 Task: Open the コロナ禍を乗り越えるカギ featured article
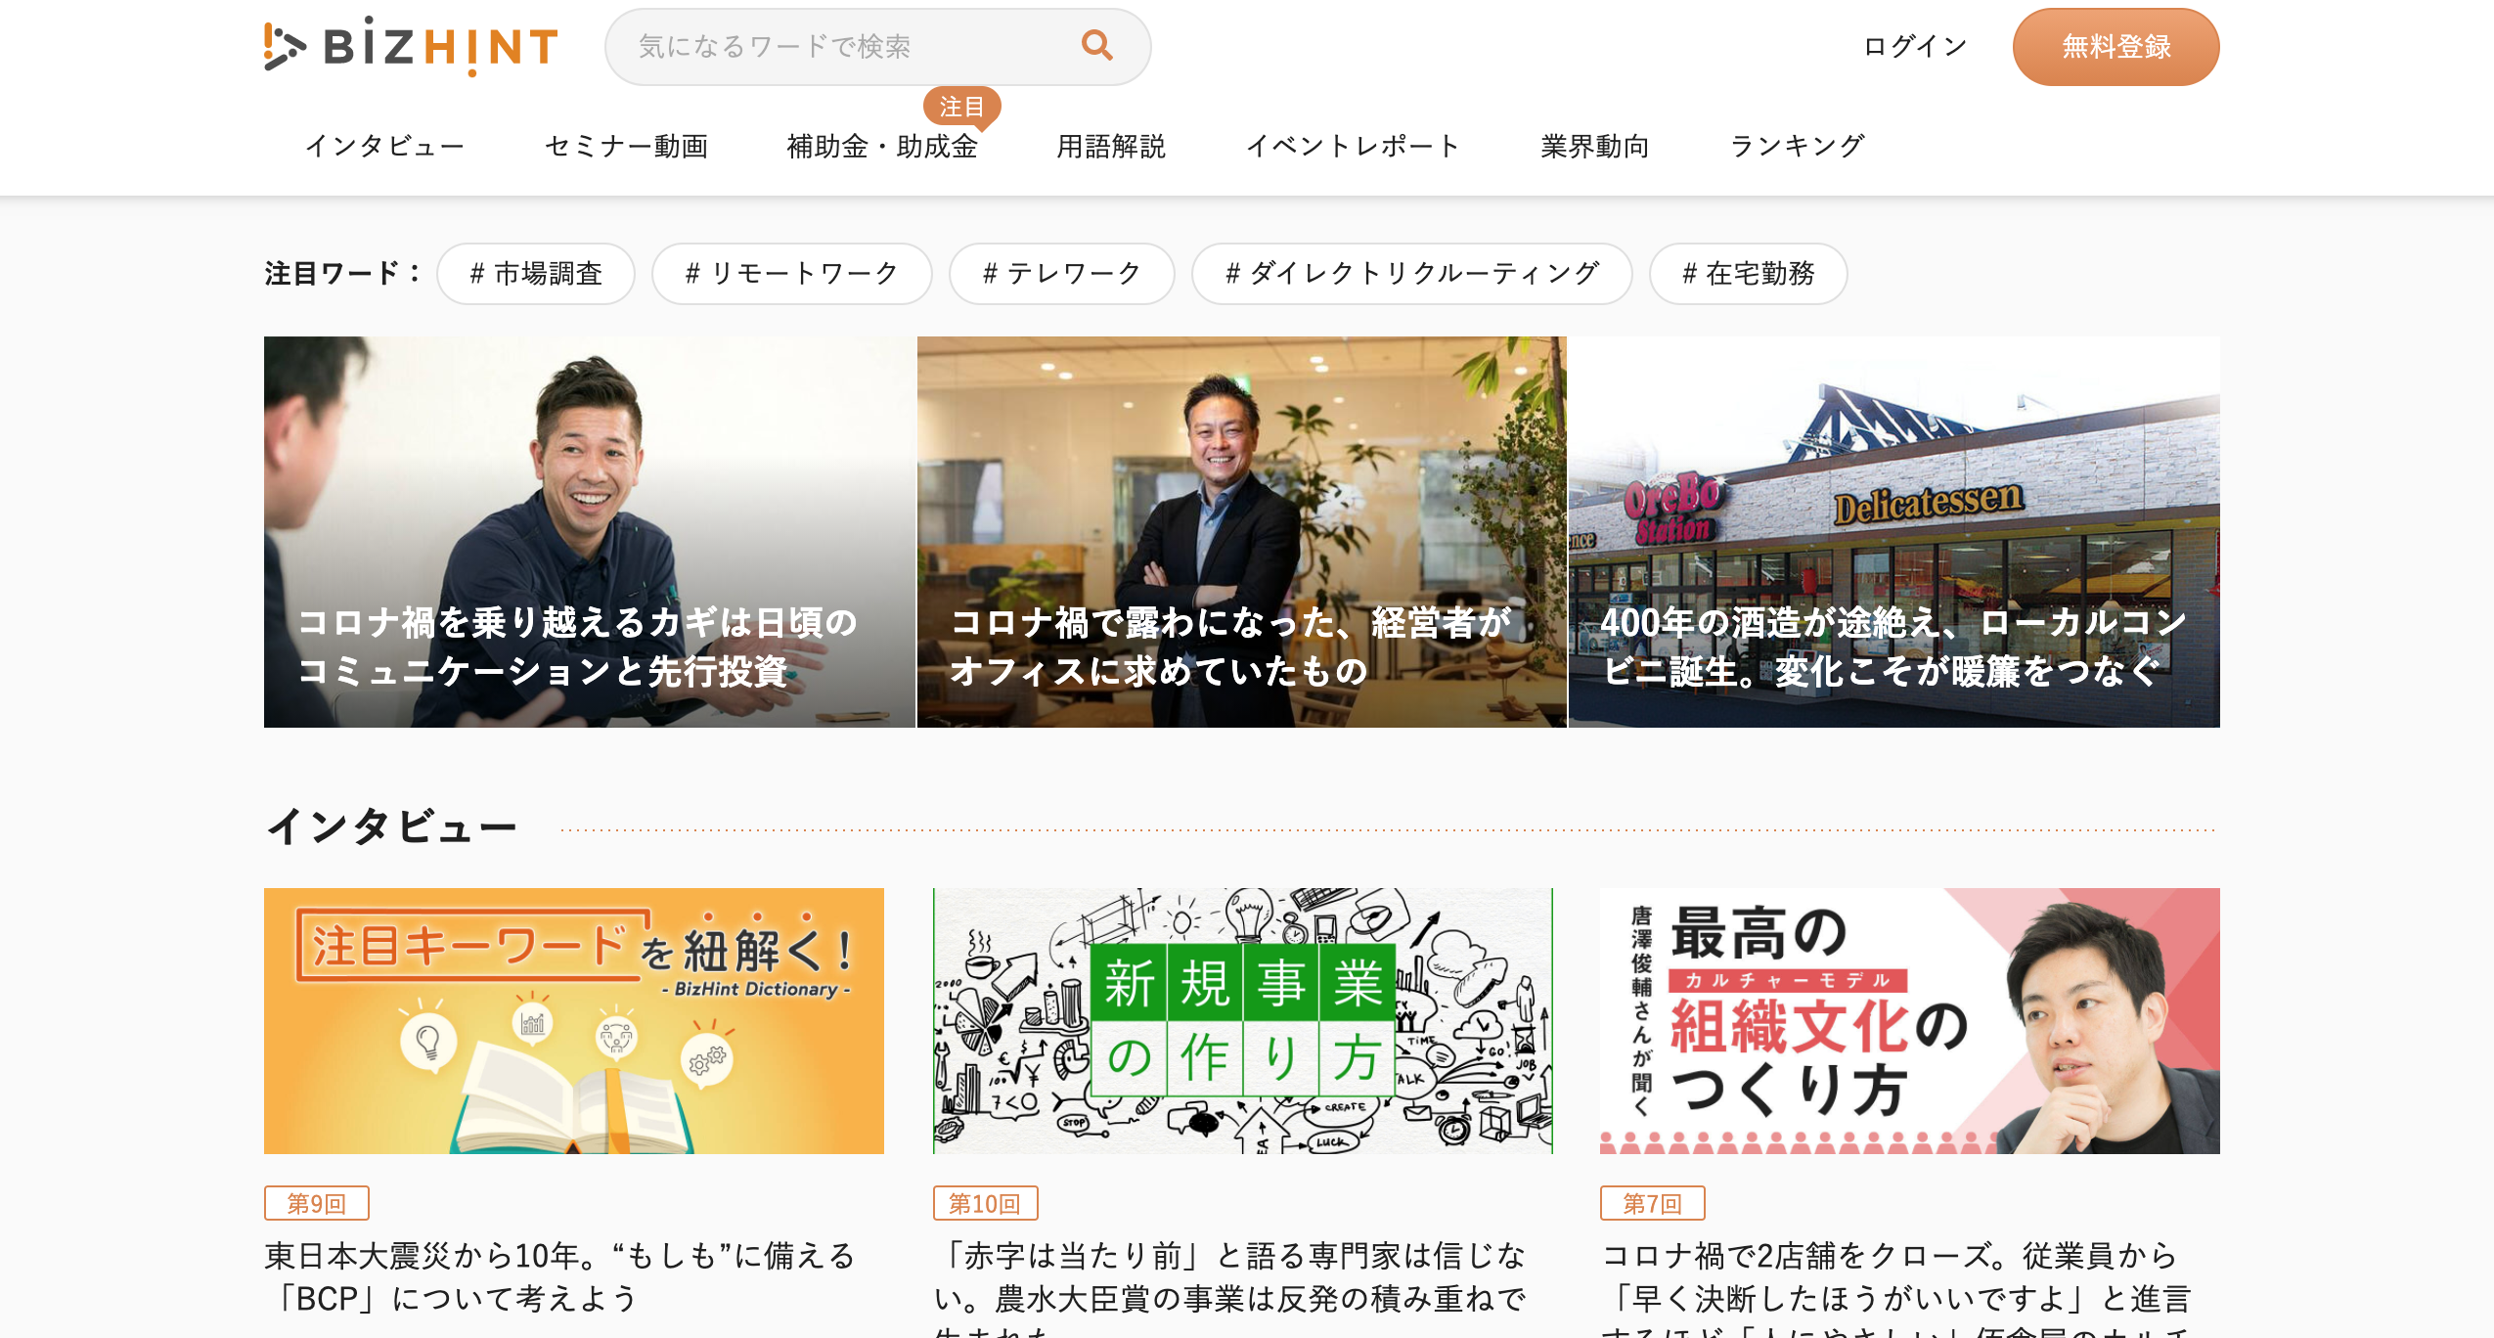[x=590, y=532]
